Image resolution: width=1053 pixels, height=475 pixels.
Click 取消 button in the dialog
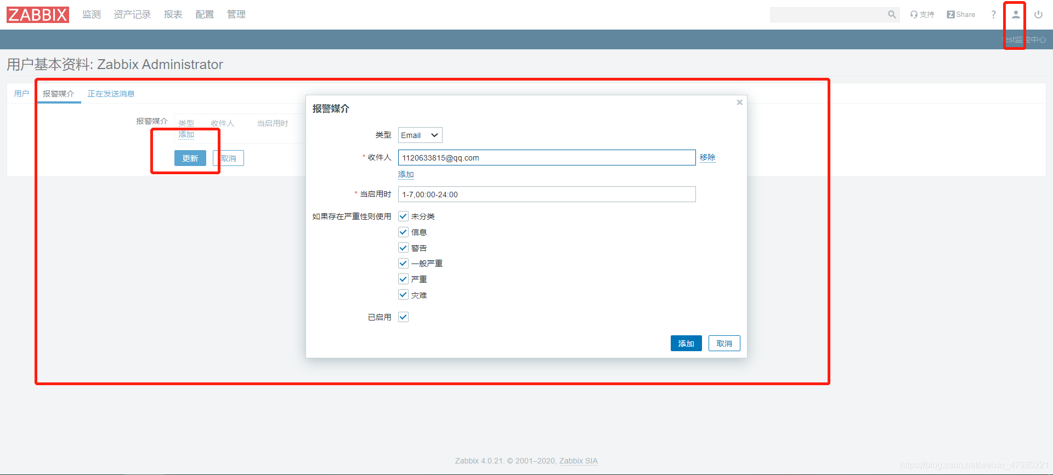coord(724,344)
